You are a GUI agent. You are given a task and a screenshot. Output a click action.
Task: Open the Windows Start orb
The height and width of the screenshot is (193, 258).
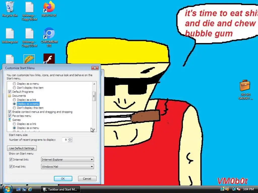[x=7, y=189]
